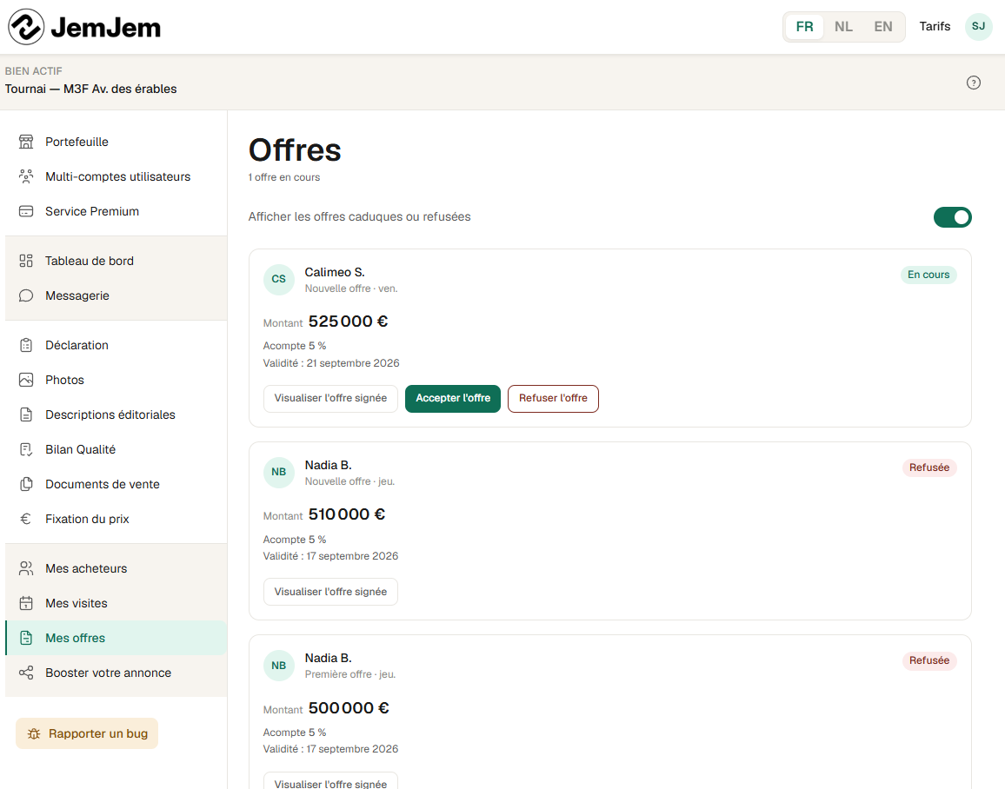1005x789 pixels.
Task: Switch language to EN
Action: (883, 27)
